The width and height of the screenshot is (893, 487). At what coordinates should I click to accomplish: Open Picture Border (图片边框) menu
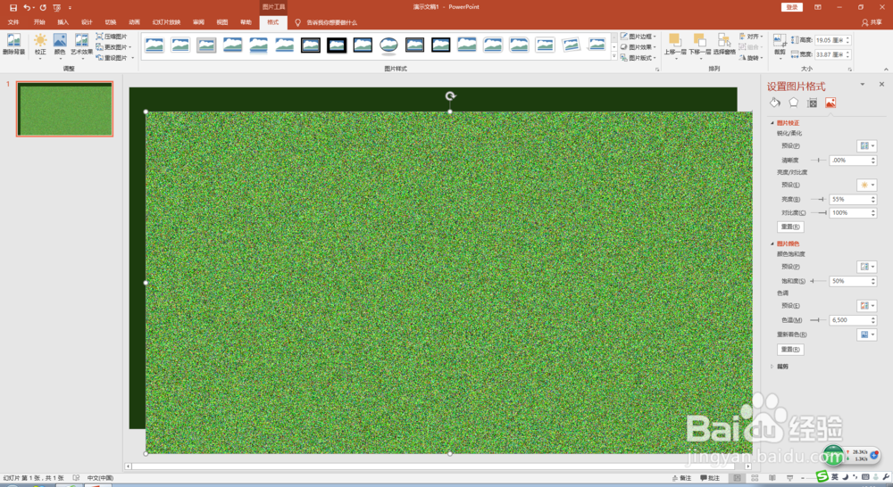point(638,37)
